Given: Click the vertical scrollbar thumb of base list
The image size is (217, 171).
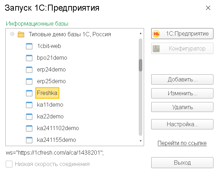Looking at the screenshot, I should tap(141, 65).
